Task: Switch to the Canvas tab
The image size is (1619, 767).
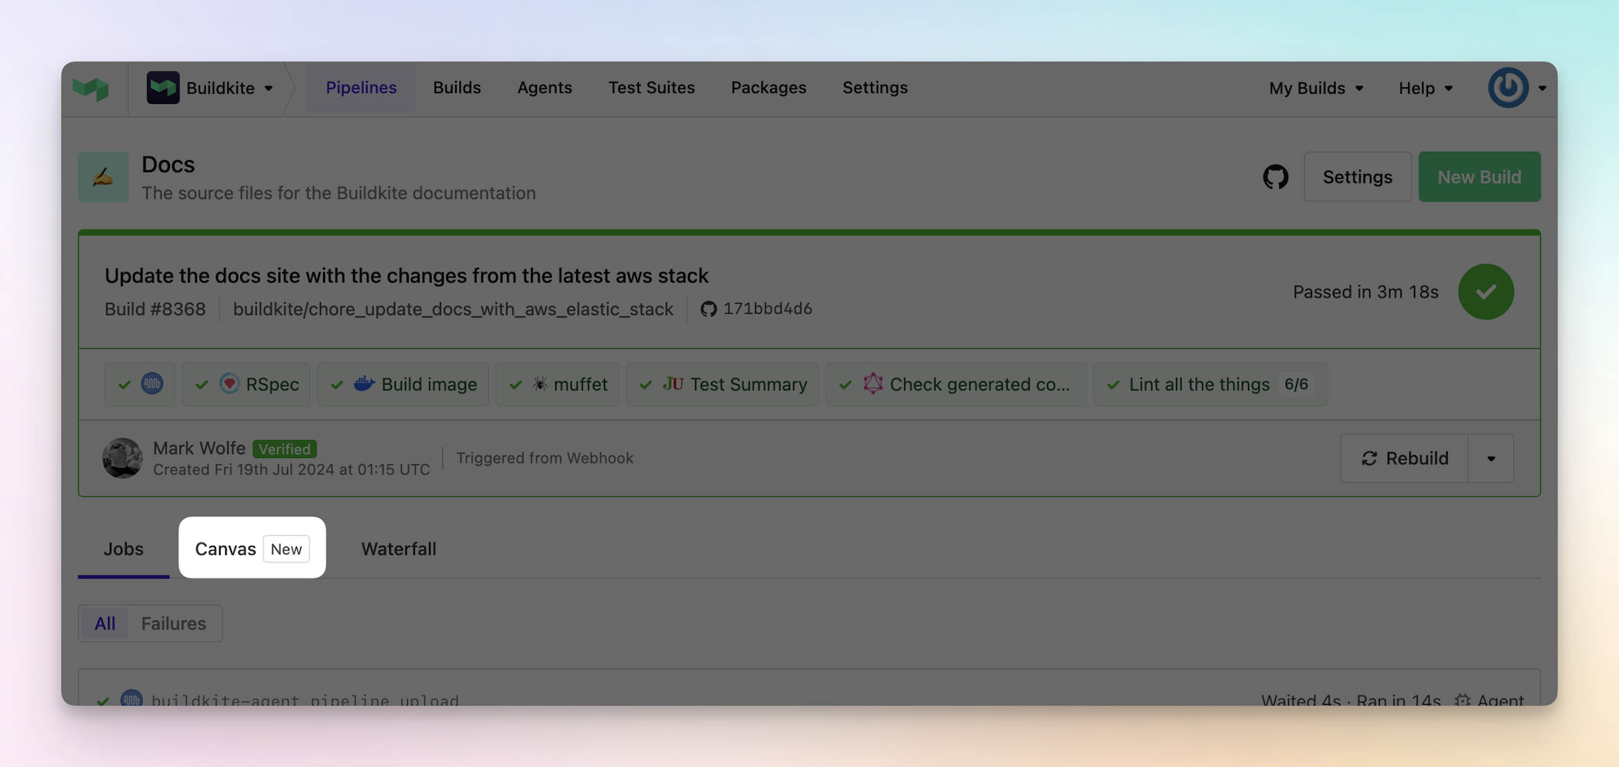Action: coord(226,548)
